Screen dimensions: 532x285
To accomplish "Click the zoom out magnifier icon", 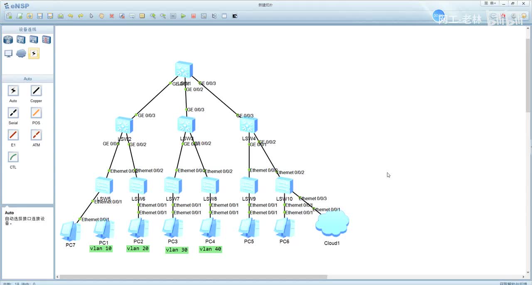I will (163, 16).
